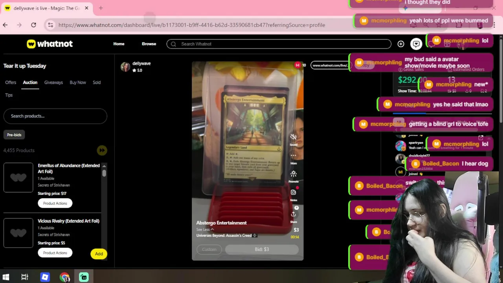Open the Home page link
503x283 pixels.
[119, 44]
